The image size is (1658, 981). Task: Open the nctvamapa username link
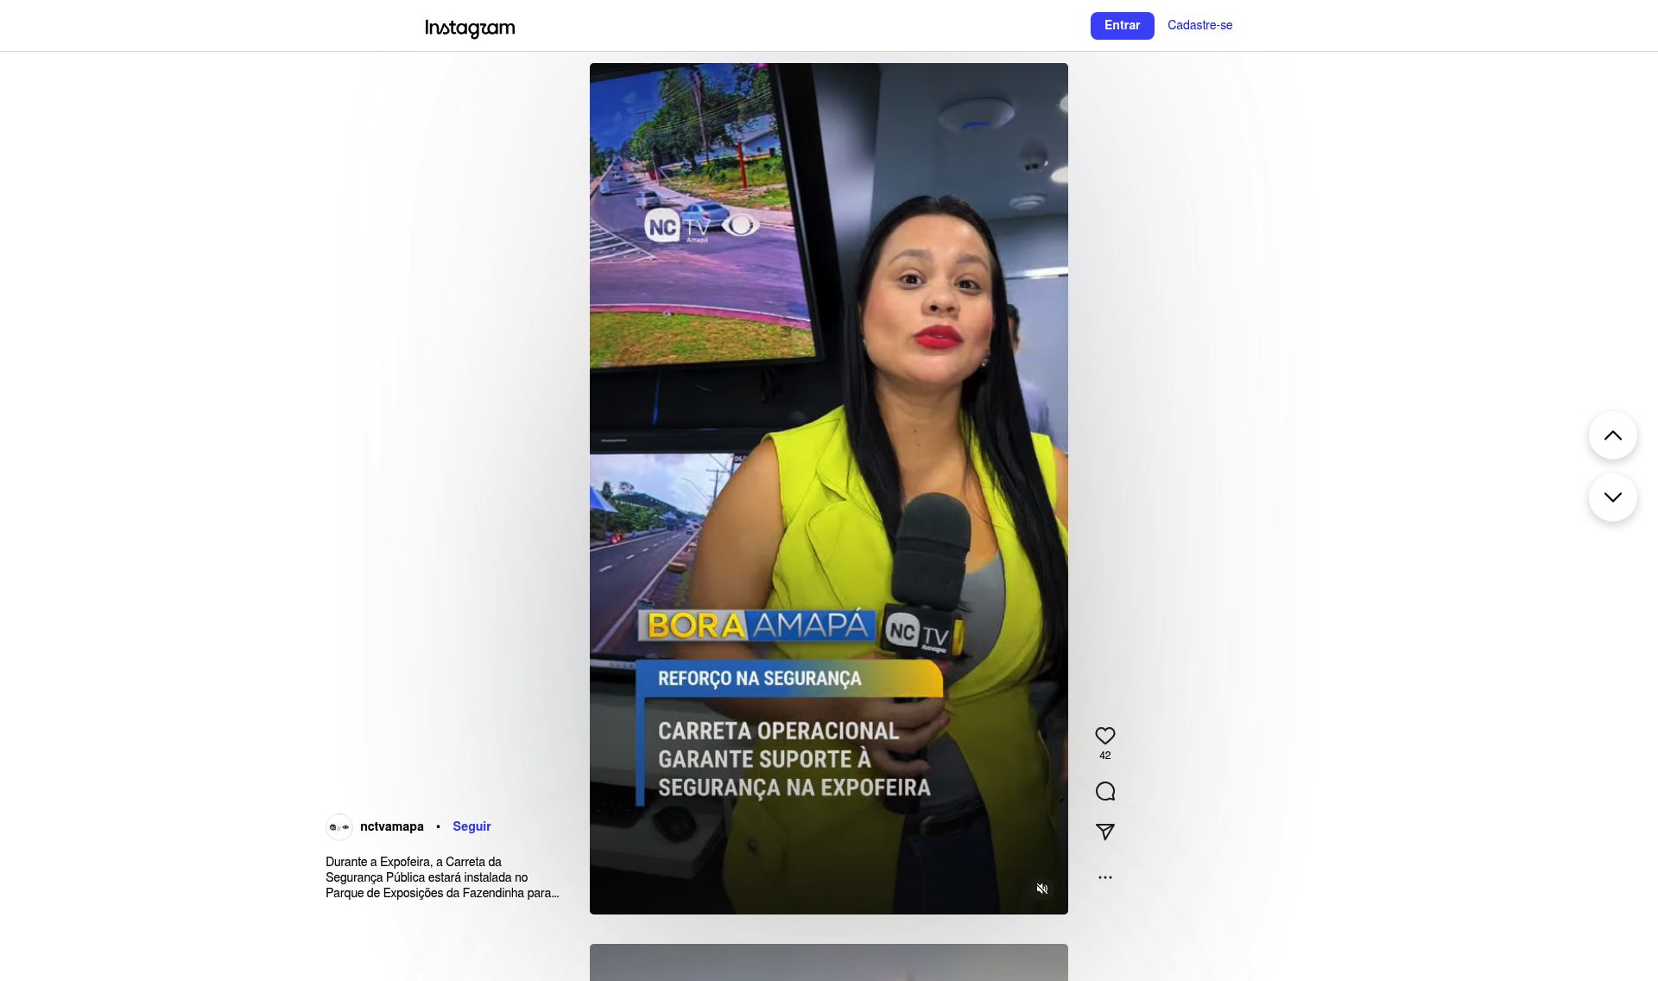(x=391, y=826)
